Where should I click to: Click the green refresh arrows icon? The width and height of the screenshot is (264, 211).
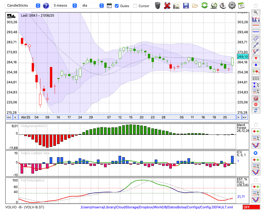coord(204,6)
